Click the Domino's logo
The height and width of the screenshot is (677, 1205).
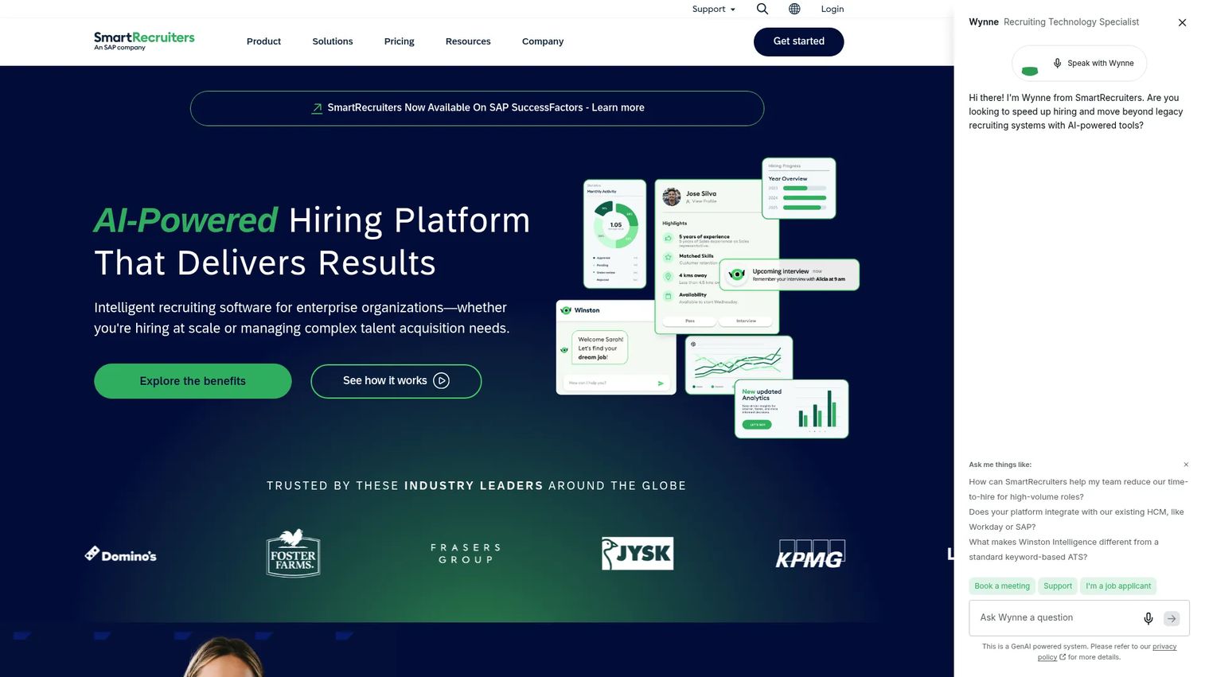(x=121, y=554)
